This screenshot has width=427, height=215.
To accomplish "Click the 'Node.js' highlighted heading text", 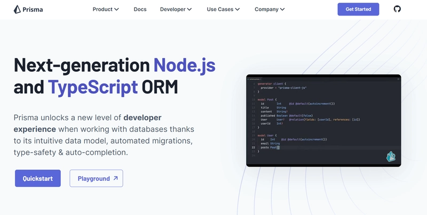I will (x=184, y=64).
